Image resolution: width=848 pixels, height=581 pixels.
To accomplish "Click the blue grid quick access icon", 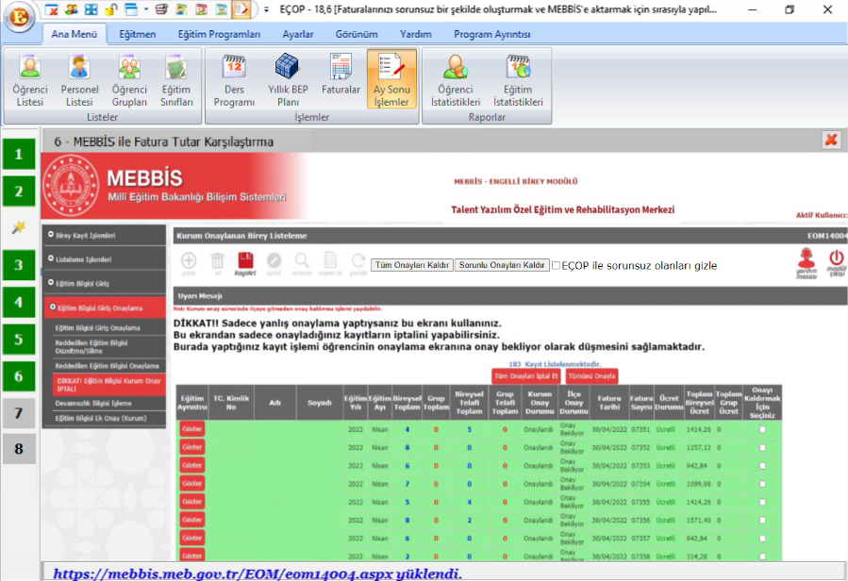I will click(x=91, y=9).
